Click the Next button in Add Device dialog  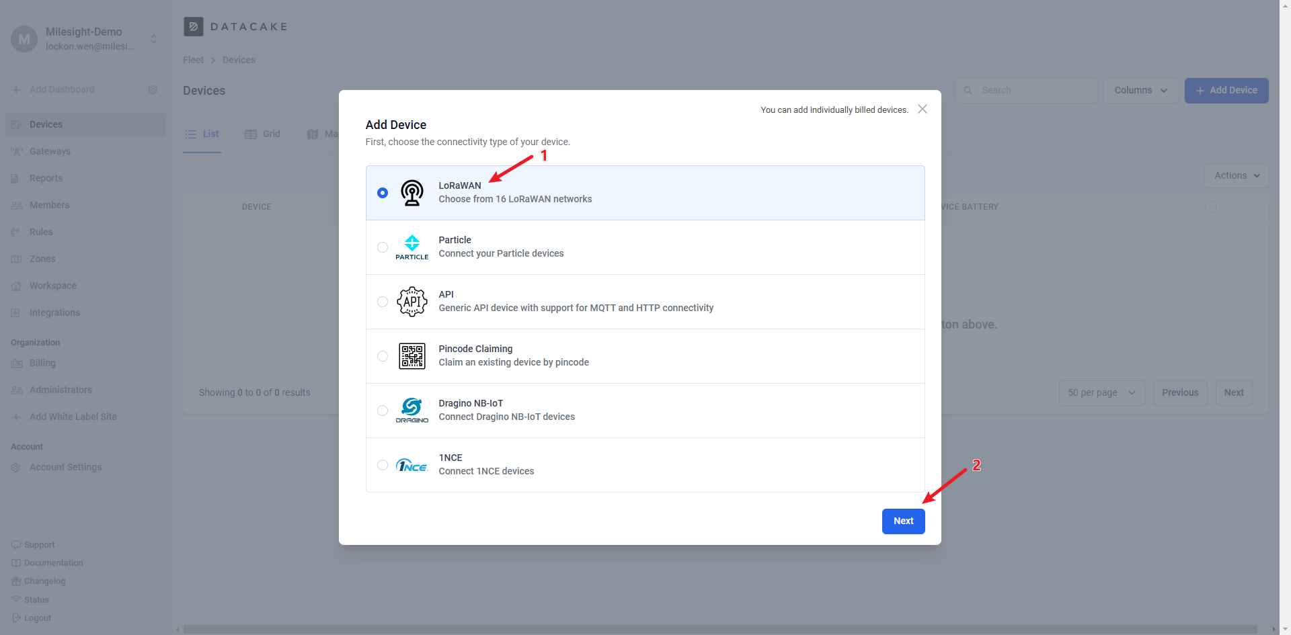click(x=903, y=521)
